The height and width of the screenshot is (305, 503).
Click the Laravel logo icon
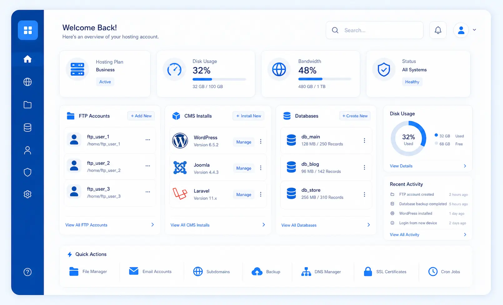click(x=180, y=194)
